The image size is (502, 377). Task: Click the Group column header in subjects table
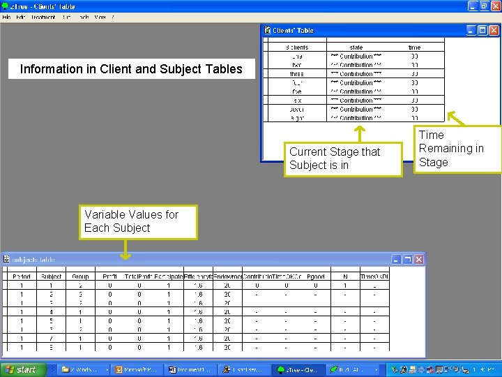coord(80,276)
